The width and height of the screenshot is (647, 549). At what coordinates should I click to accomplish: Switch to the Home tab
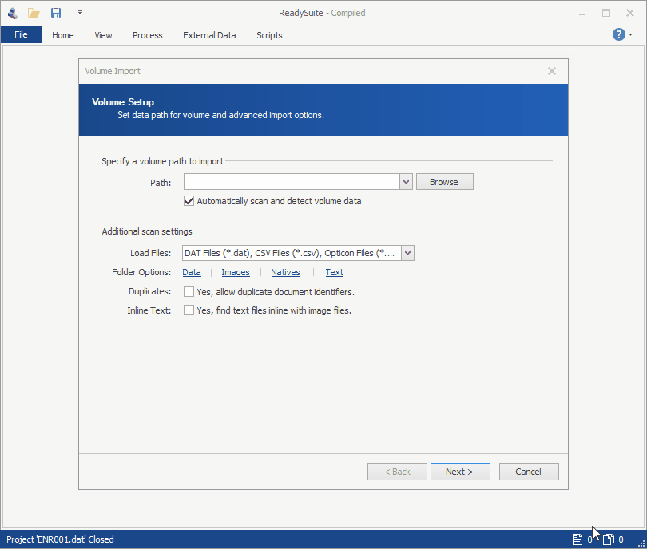tap(63, 35)
